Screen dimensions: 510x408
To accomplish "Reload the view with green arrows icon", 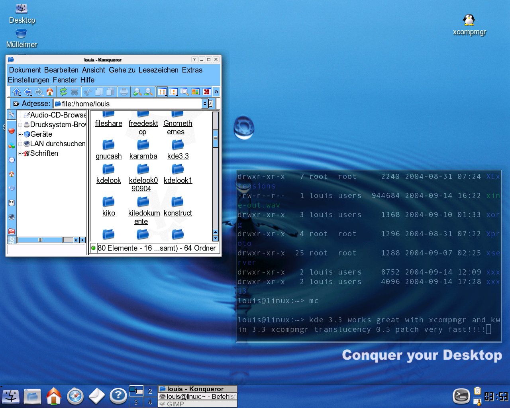I will point(63,92).
